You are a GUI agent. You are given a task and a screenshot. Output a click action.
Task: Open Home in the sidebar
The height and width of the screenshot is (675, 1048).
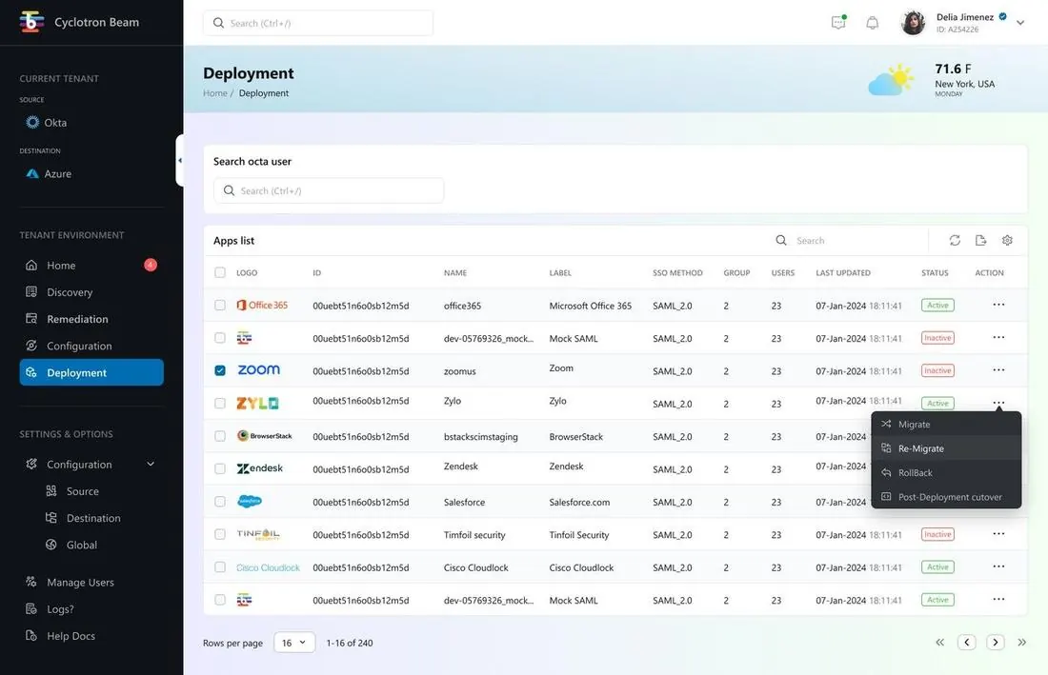tap(91, 265)
